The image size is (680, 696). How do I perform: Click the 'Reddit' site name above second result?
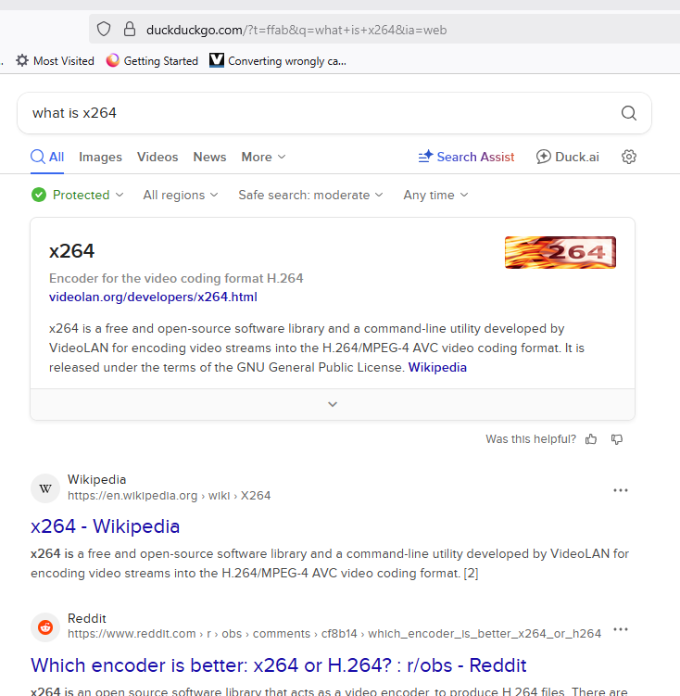[x=87, y=618]
